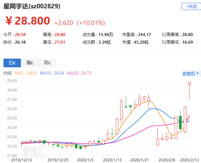201x163 pixels.
Task: Click the 2019/12/25 date axis label
Action: [x=58, y=160]
